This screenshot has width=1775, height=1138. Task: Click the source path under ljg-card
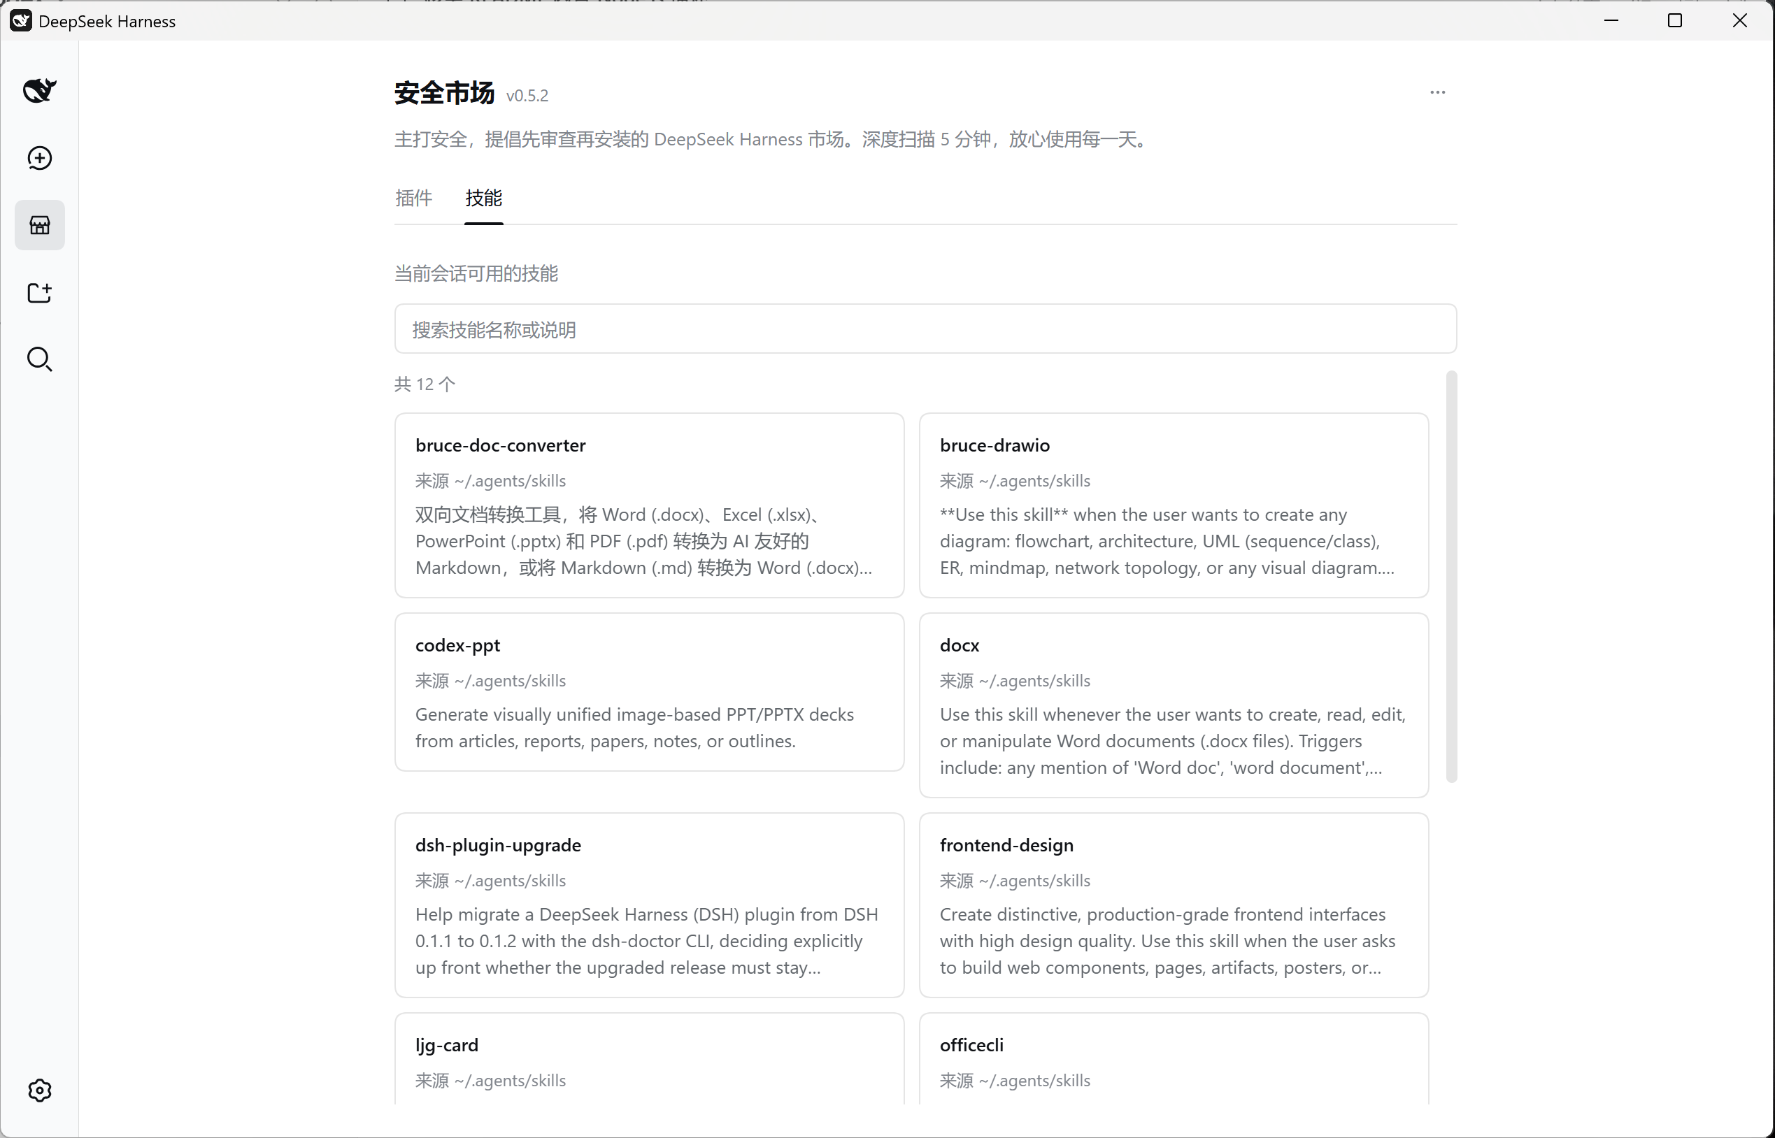click(x=490, y=1081)
